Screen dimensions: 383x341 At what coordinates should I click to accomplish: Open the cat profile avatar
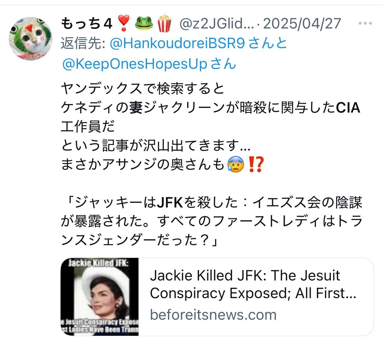[30, 39]
